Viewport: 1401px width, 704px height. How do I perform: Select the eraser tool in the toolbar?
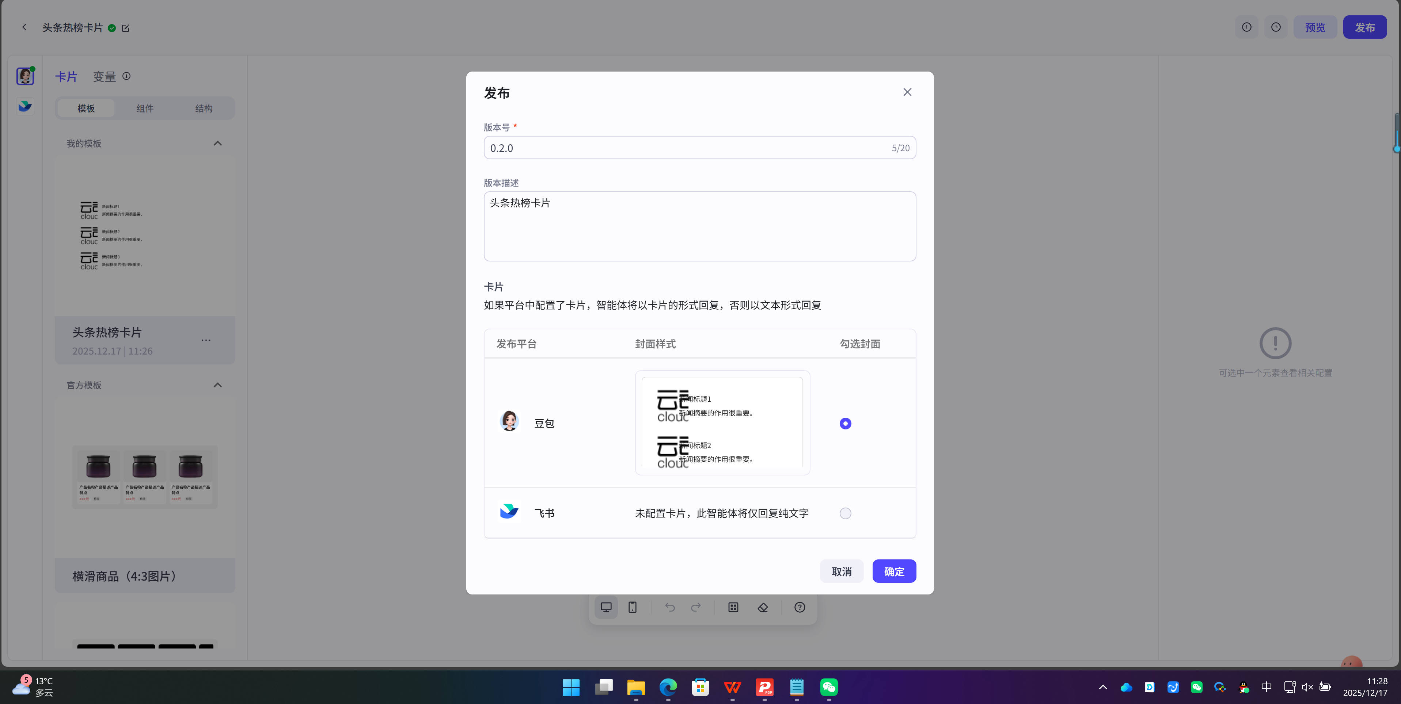point(763,607)
